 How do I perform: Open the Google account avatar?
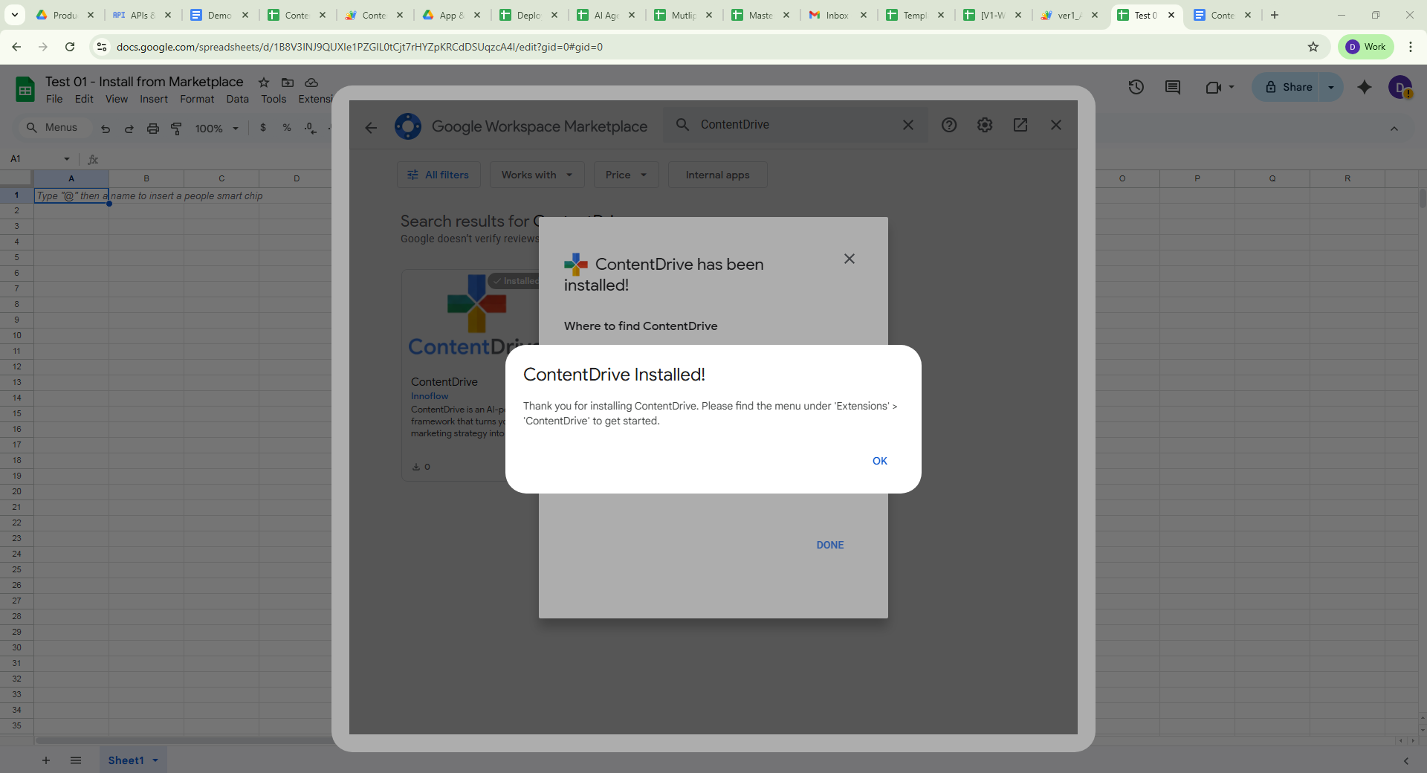tap(1400, 87)
